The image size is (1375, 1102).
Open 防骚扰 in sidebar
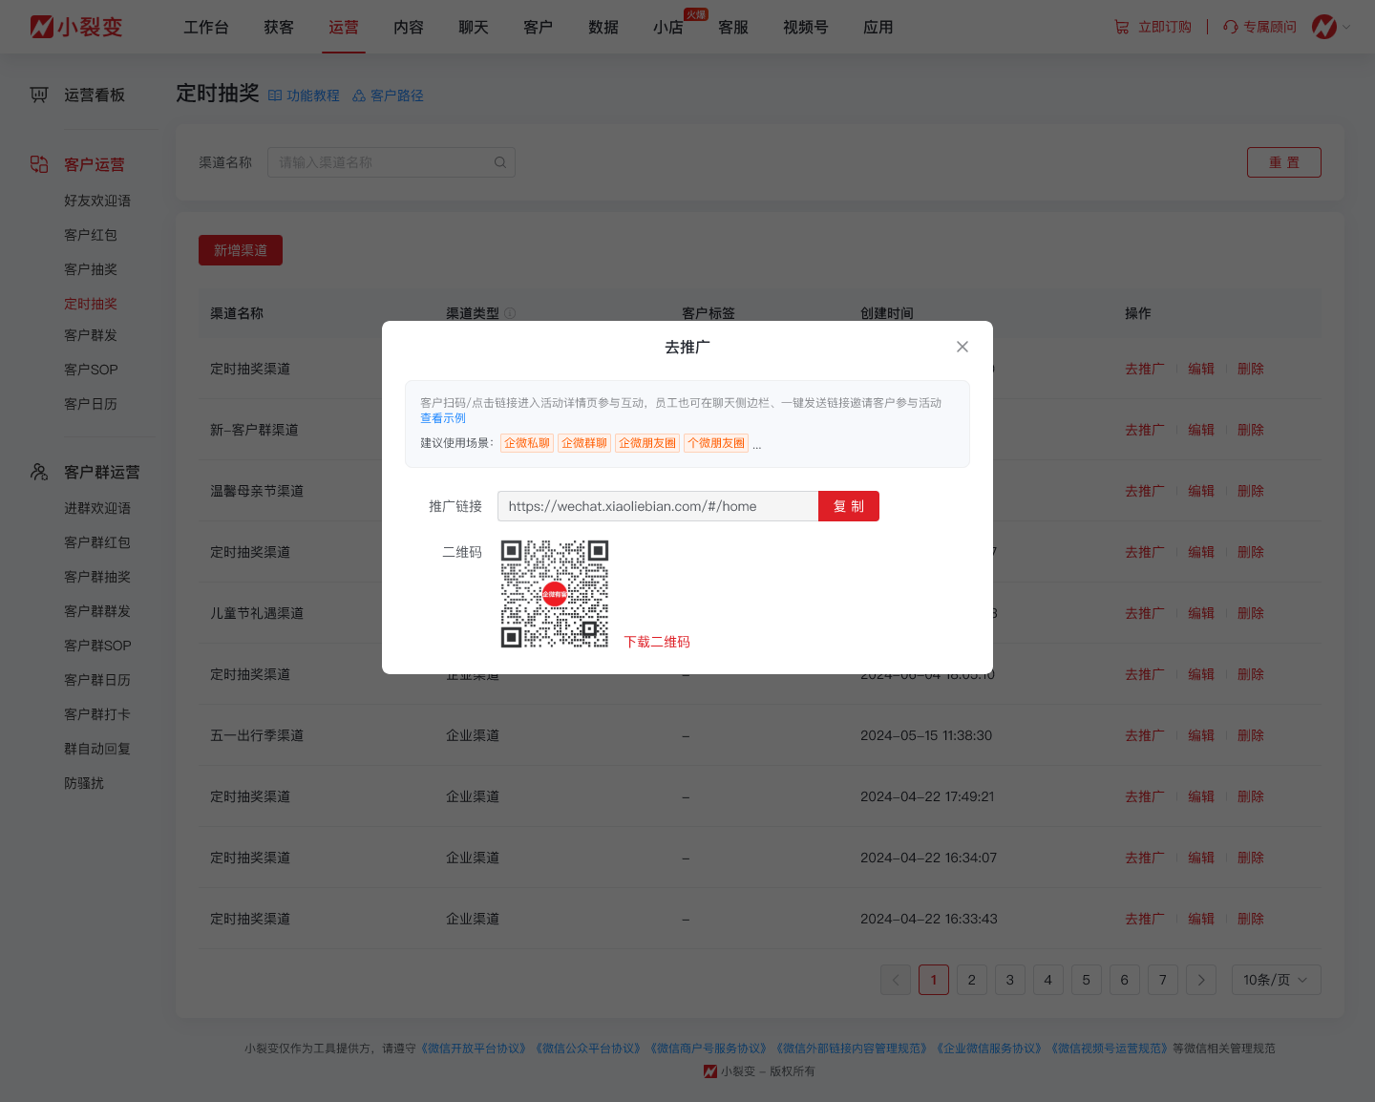[x=84, y=783]
